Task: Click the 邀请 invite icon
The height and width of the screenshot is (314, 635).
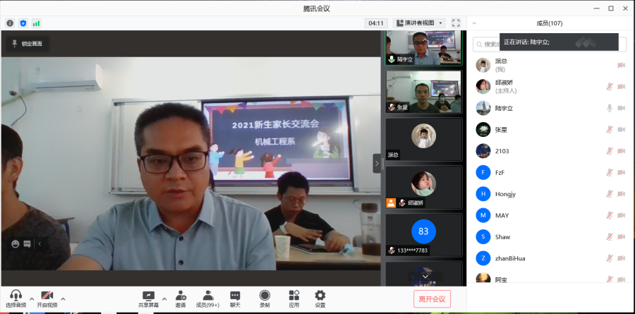Action: (x=181, y=296)
